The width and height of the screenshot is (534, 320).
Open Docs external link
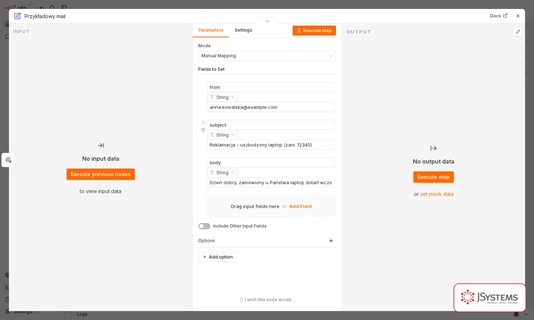(498, 16)
